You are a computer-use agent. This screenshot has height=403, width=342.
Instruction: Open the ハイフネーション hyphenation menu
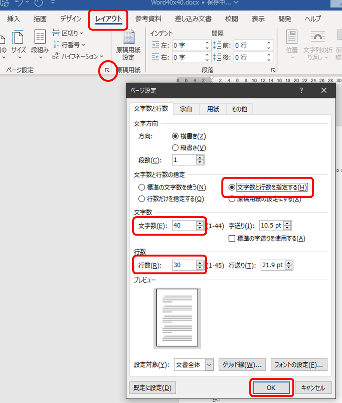click(x=78, y=56)
